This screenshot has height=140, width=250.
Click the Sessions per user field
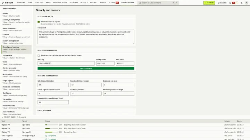[x=119, y=85]
